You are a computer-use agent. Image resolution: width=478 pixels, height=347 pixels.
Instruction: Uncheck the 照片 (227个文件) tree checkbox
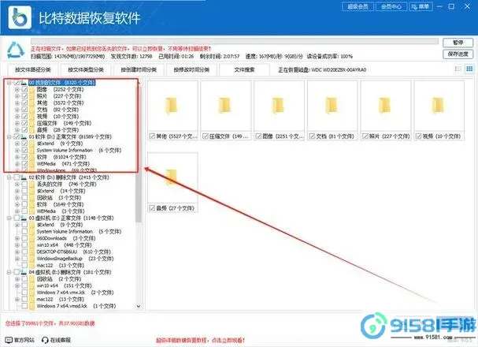click(24, 96)
